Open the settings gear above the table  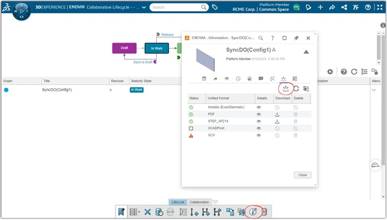330,72
